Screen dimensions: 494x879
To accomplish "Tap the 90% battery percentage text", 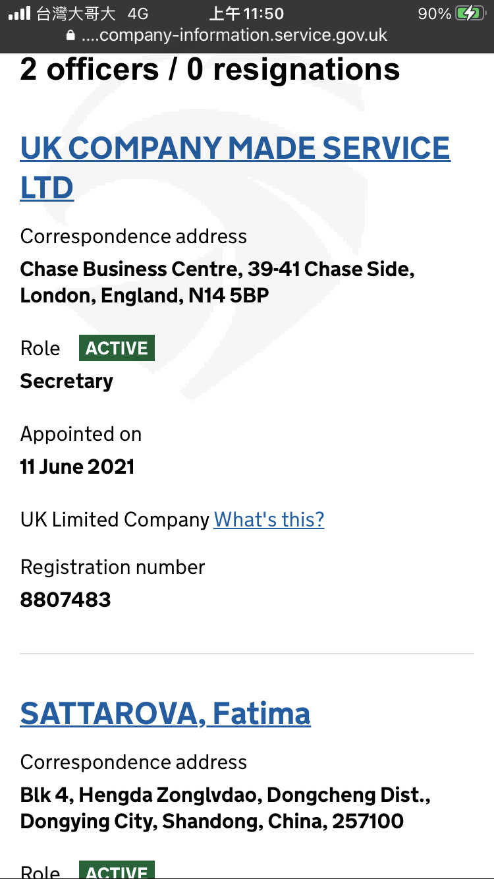I will [x=435, y=13].
